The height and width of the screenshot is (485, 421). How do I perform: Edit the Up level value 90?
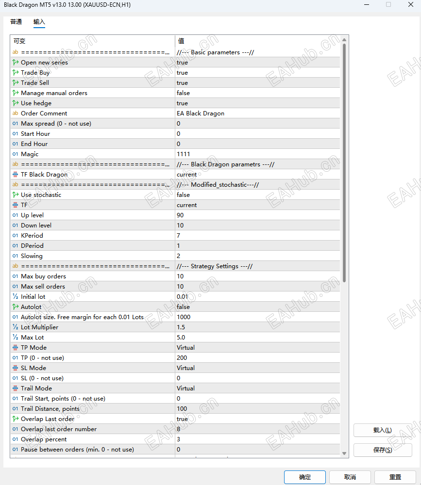point(257,215)
